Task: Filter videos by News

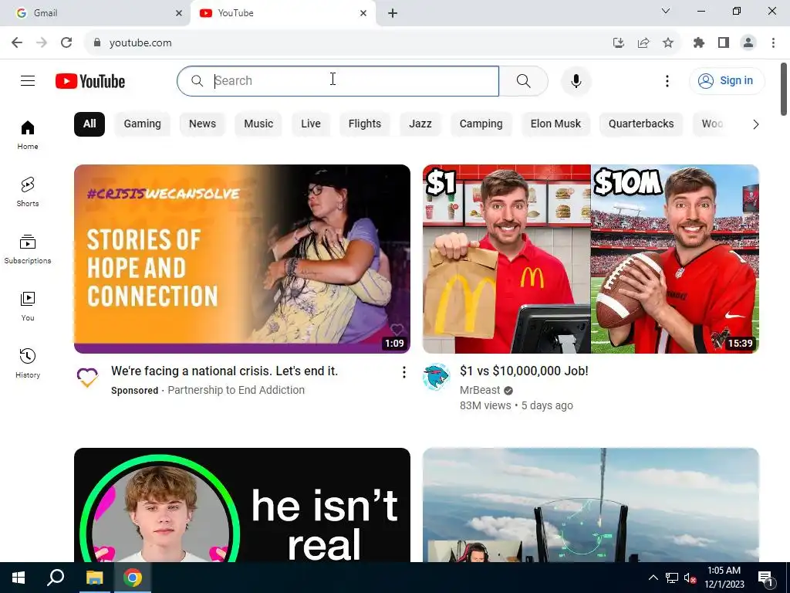Action: coord(203,124)
